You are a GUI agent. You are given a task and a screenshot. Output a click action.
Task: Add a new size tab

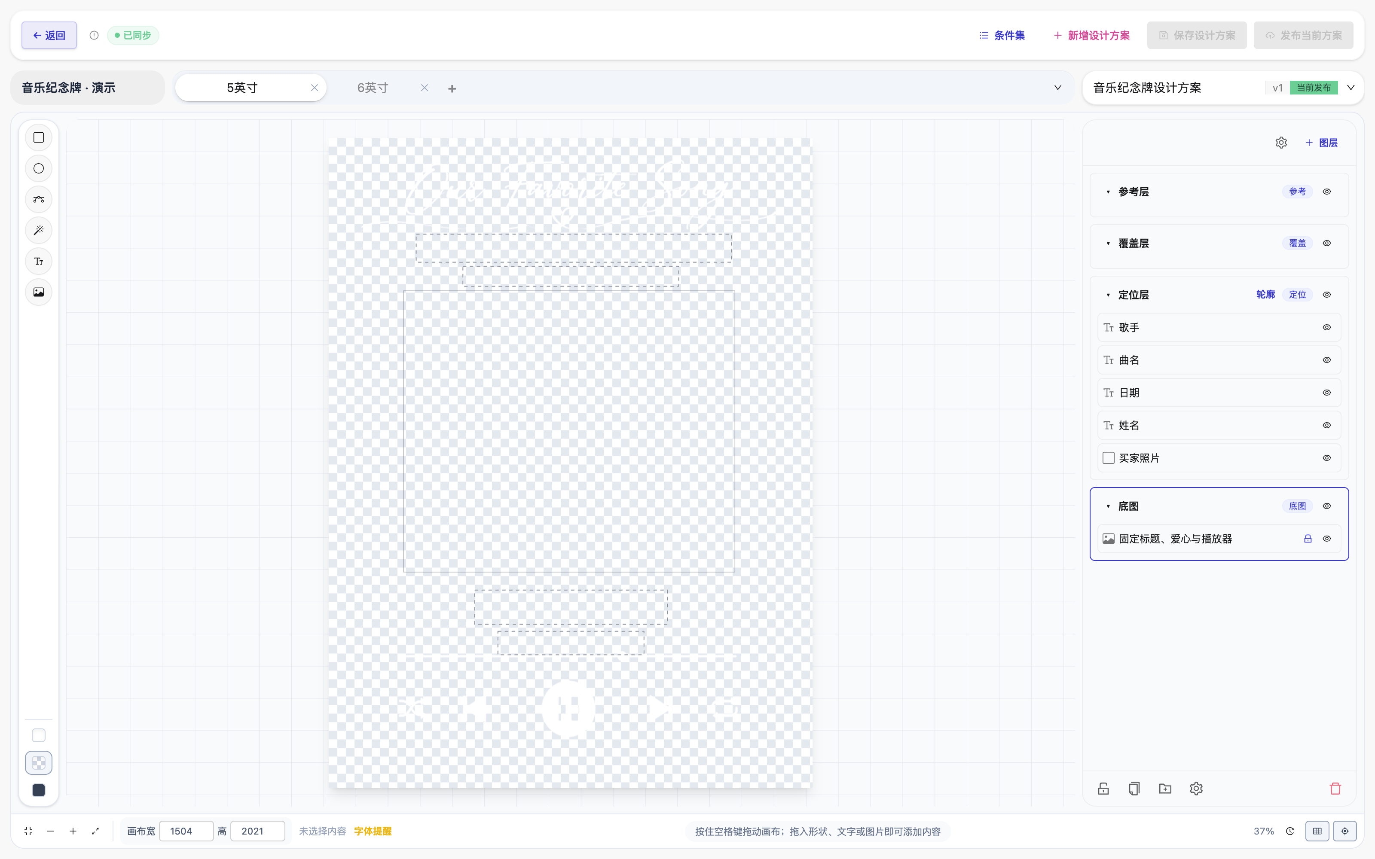[x=452, y=88]
